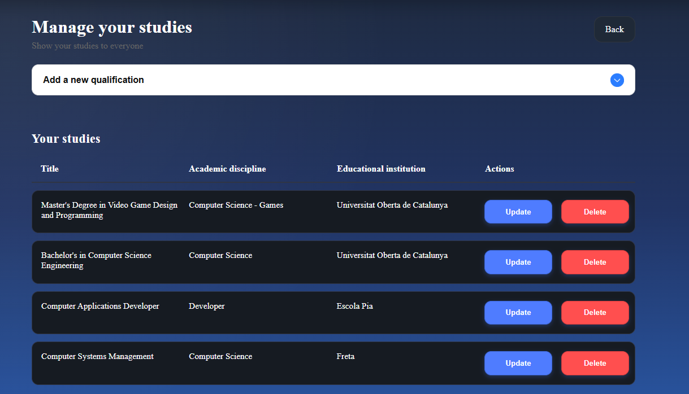Select the Bachelor's in Computer Science Engineering title
Viewport: 689px width, 394px height.
click(x=97, y=260)
